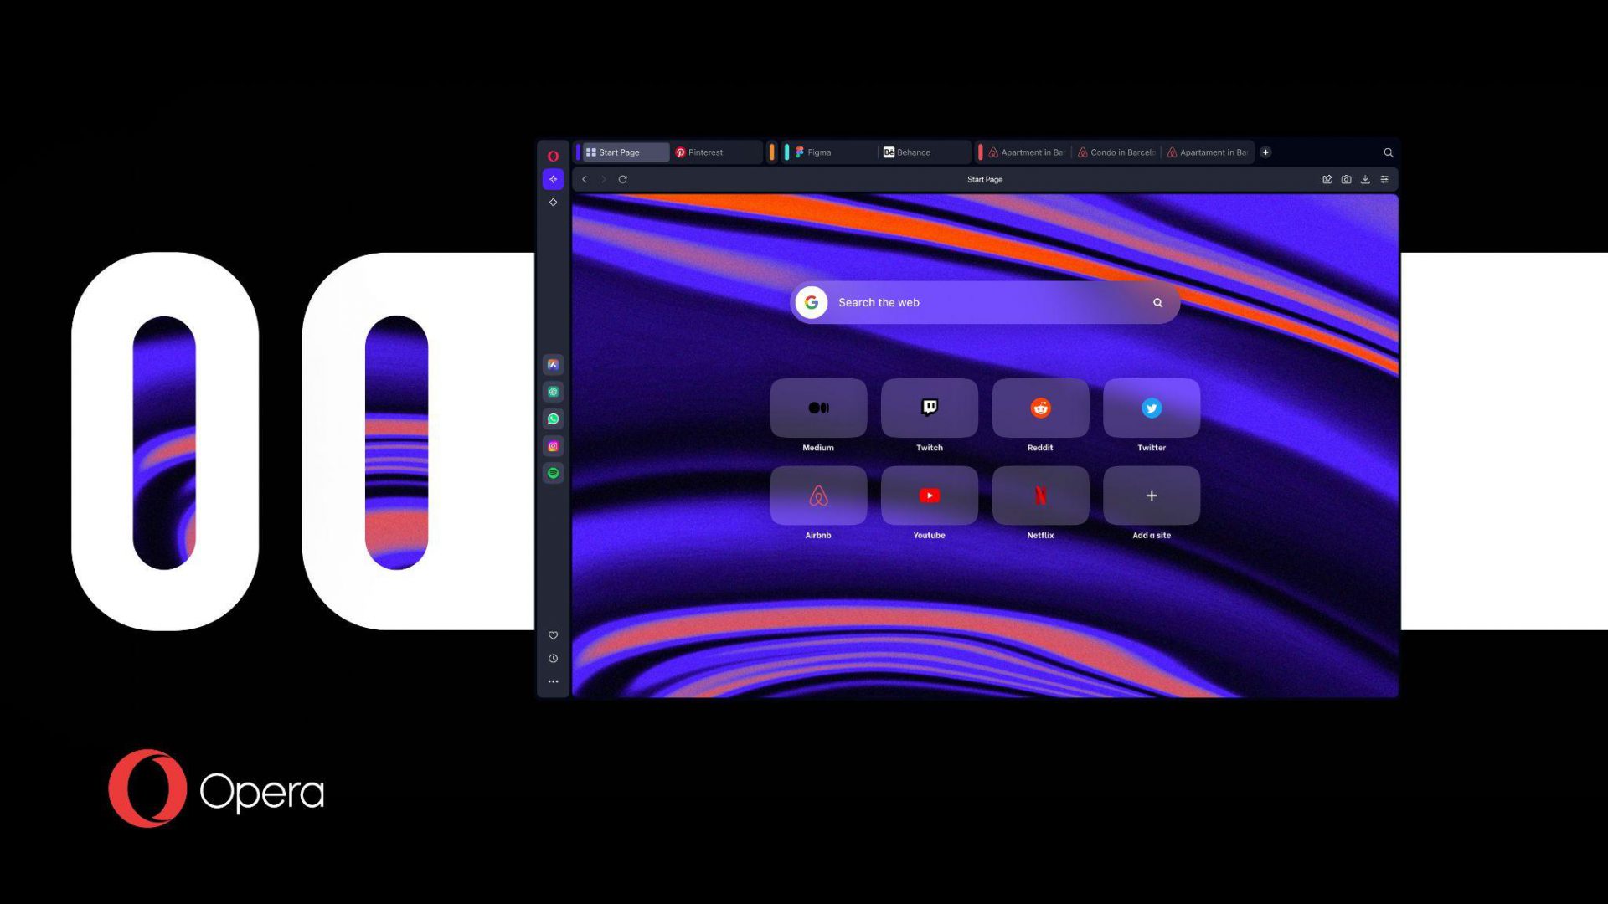Take a snapshot with the camera icon
Screen dimensions: 1608x904
[x=1346, y=179]
